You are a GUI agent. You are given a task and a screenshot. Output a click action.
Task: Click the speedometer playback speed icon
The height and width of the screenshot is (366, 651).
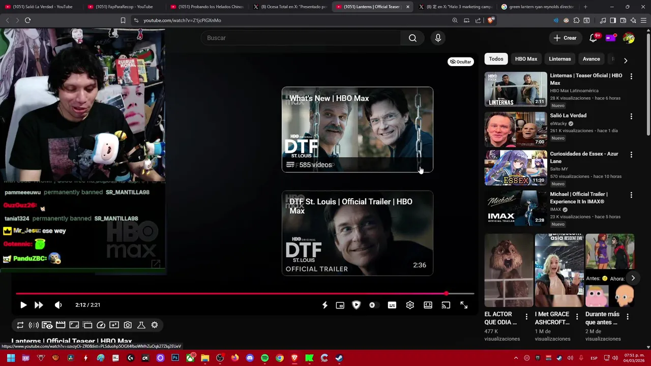101,325
